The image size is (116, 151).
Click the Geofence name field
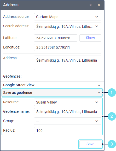[x=68, y=112]
